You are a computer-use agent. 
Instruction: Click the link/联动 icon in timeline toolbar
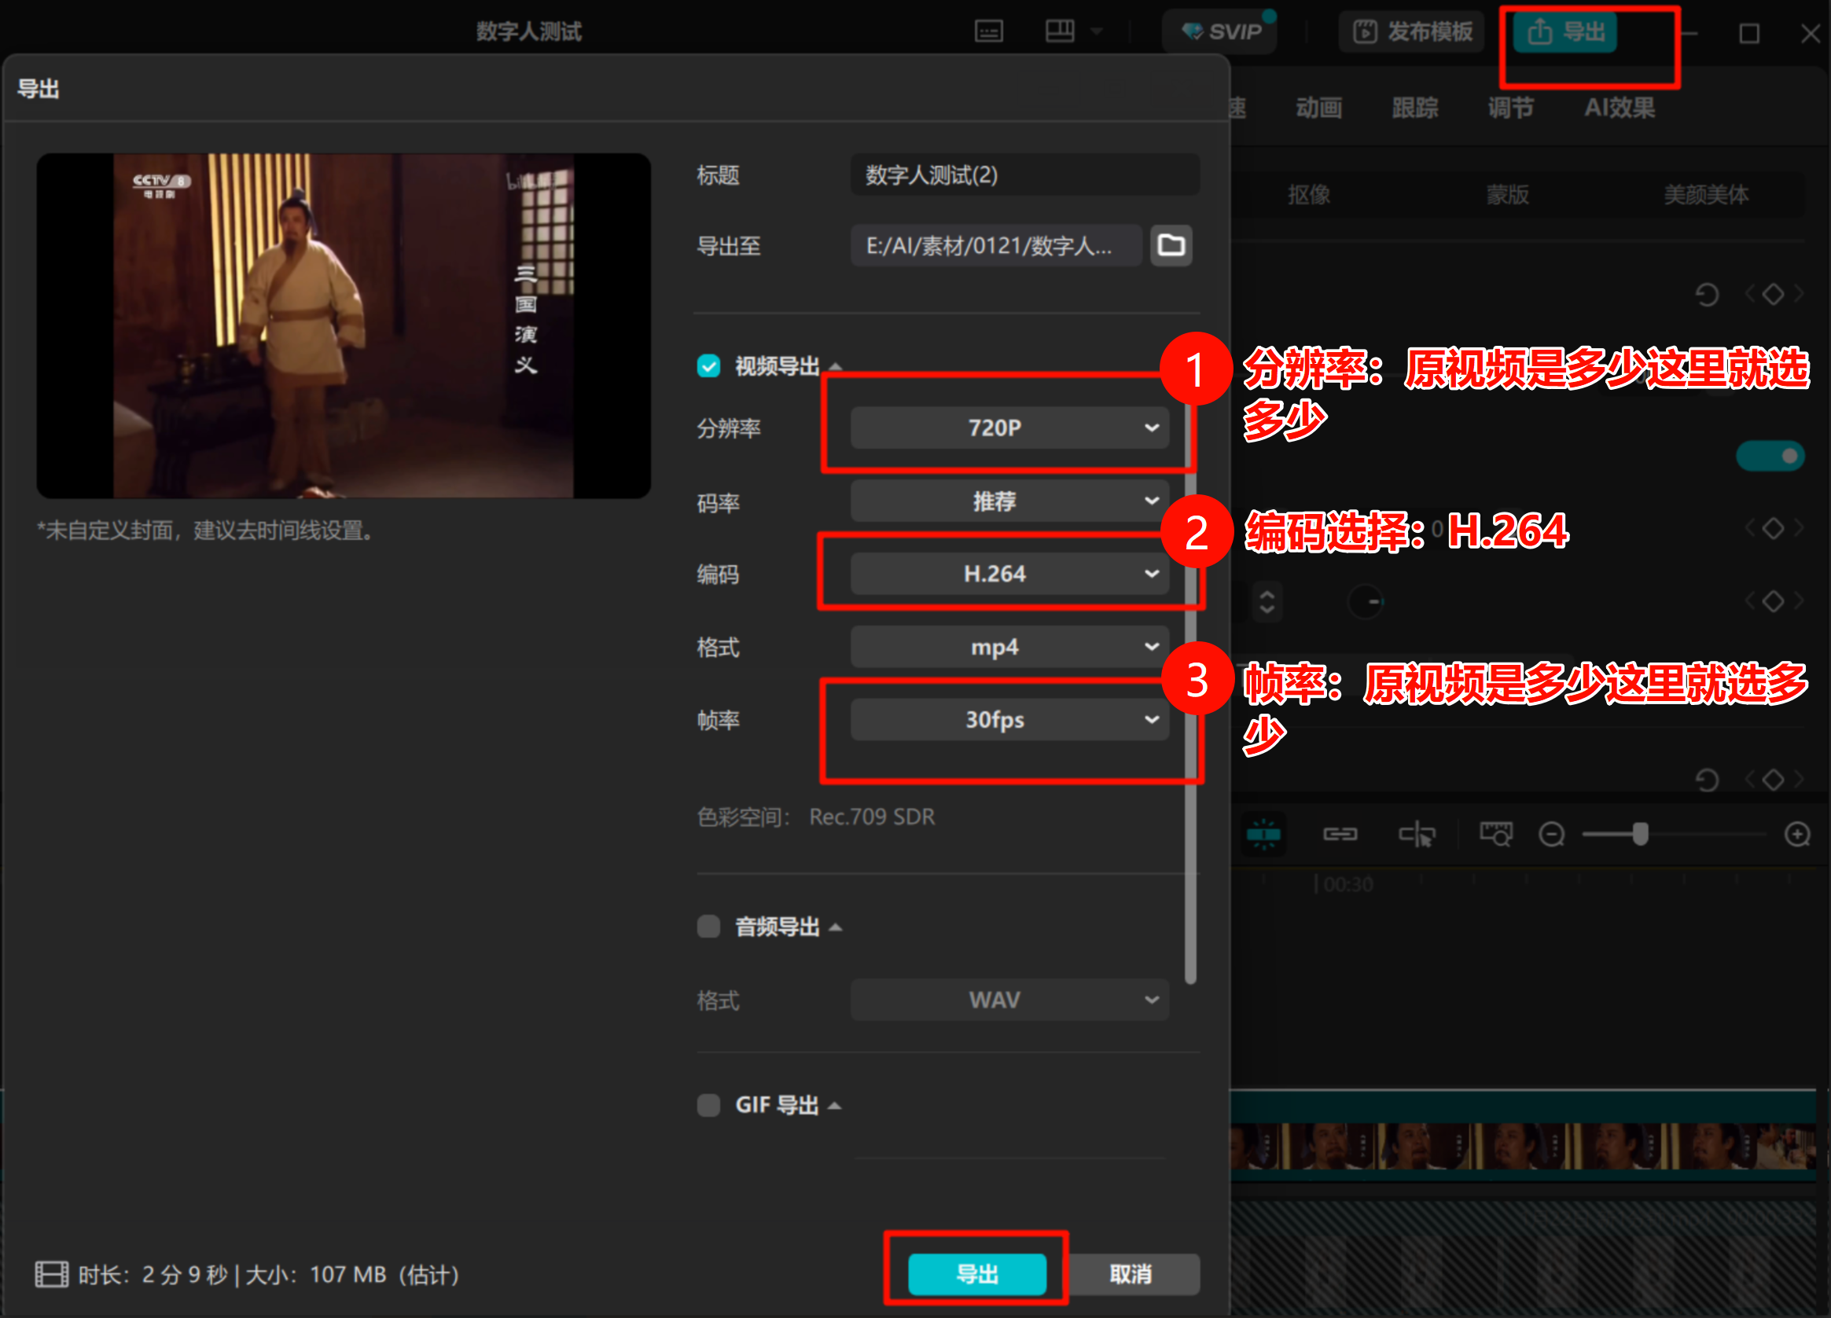(x=1340, y=834)
